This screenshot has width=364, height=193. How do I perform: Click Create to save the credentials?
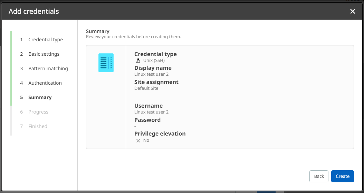(342, 176)
